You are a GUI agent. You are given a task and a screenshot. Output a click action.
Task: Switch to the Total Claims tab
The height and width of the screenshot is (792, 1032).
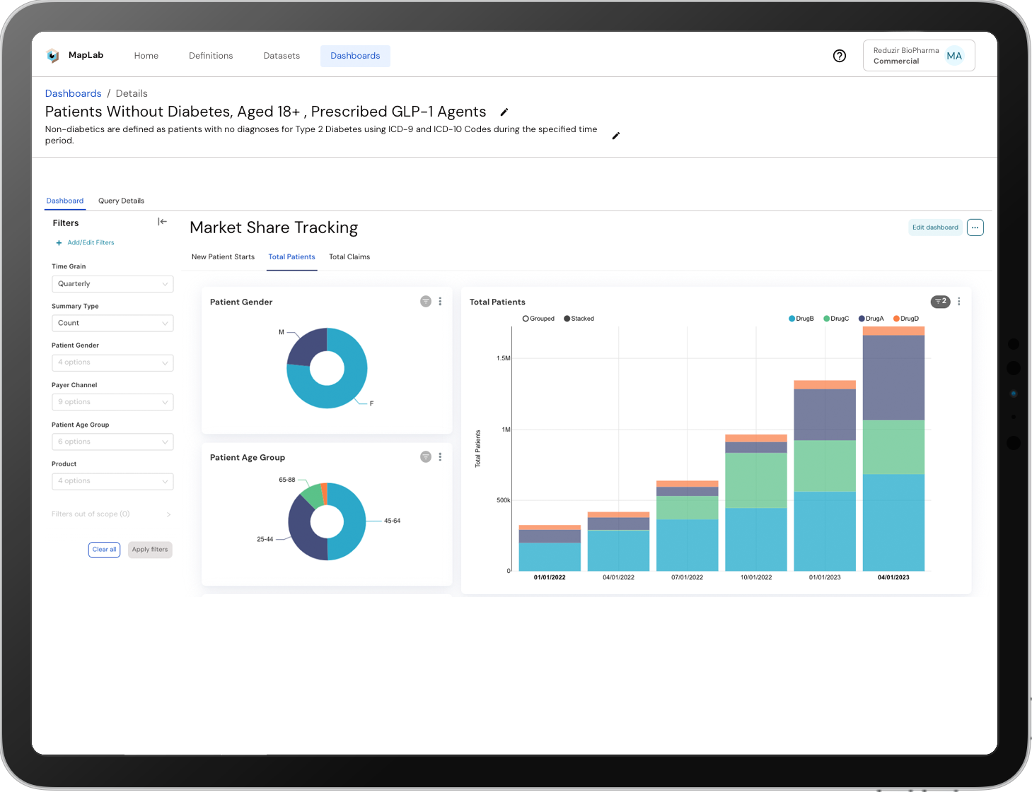(349, 256)
